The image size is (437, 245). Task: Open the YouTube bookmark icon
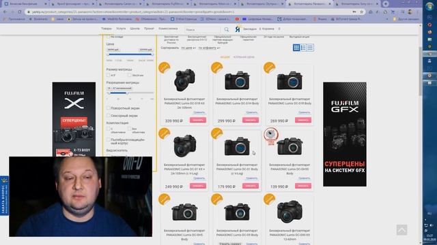(x=237, y=19)
